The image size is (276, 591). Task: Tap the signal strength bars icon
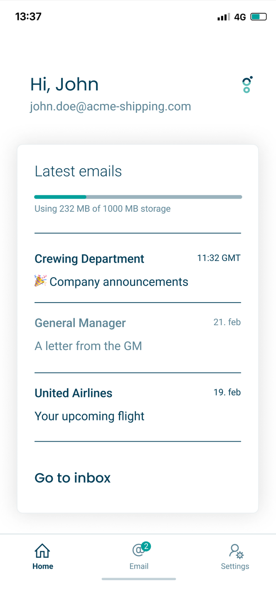(223, 17)
